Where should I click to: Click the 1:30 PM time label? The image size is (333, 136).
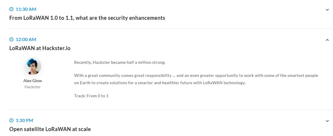click(24, 120)
